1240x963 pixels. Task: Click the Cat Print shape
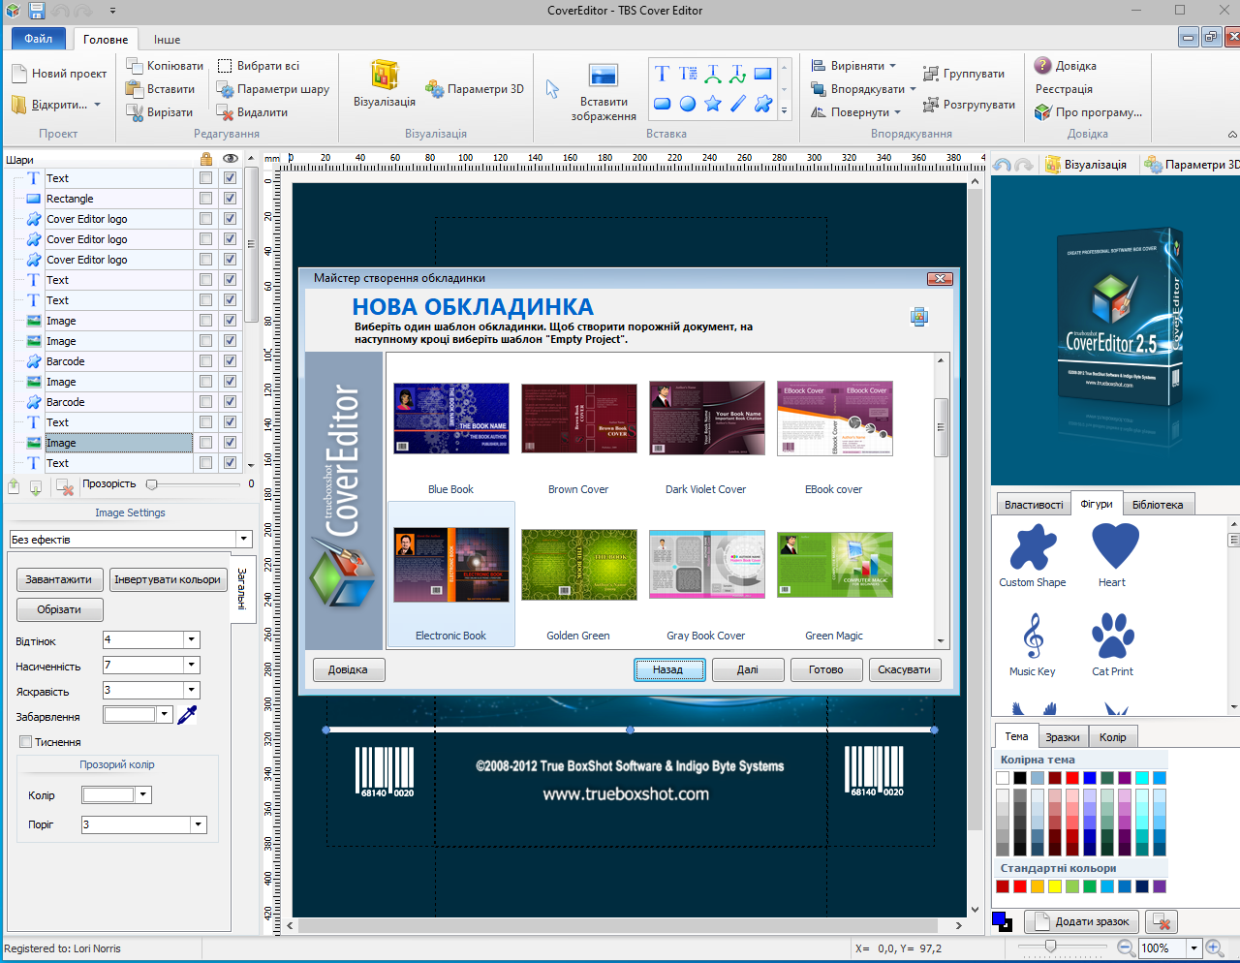(x=1112, y=643)
